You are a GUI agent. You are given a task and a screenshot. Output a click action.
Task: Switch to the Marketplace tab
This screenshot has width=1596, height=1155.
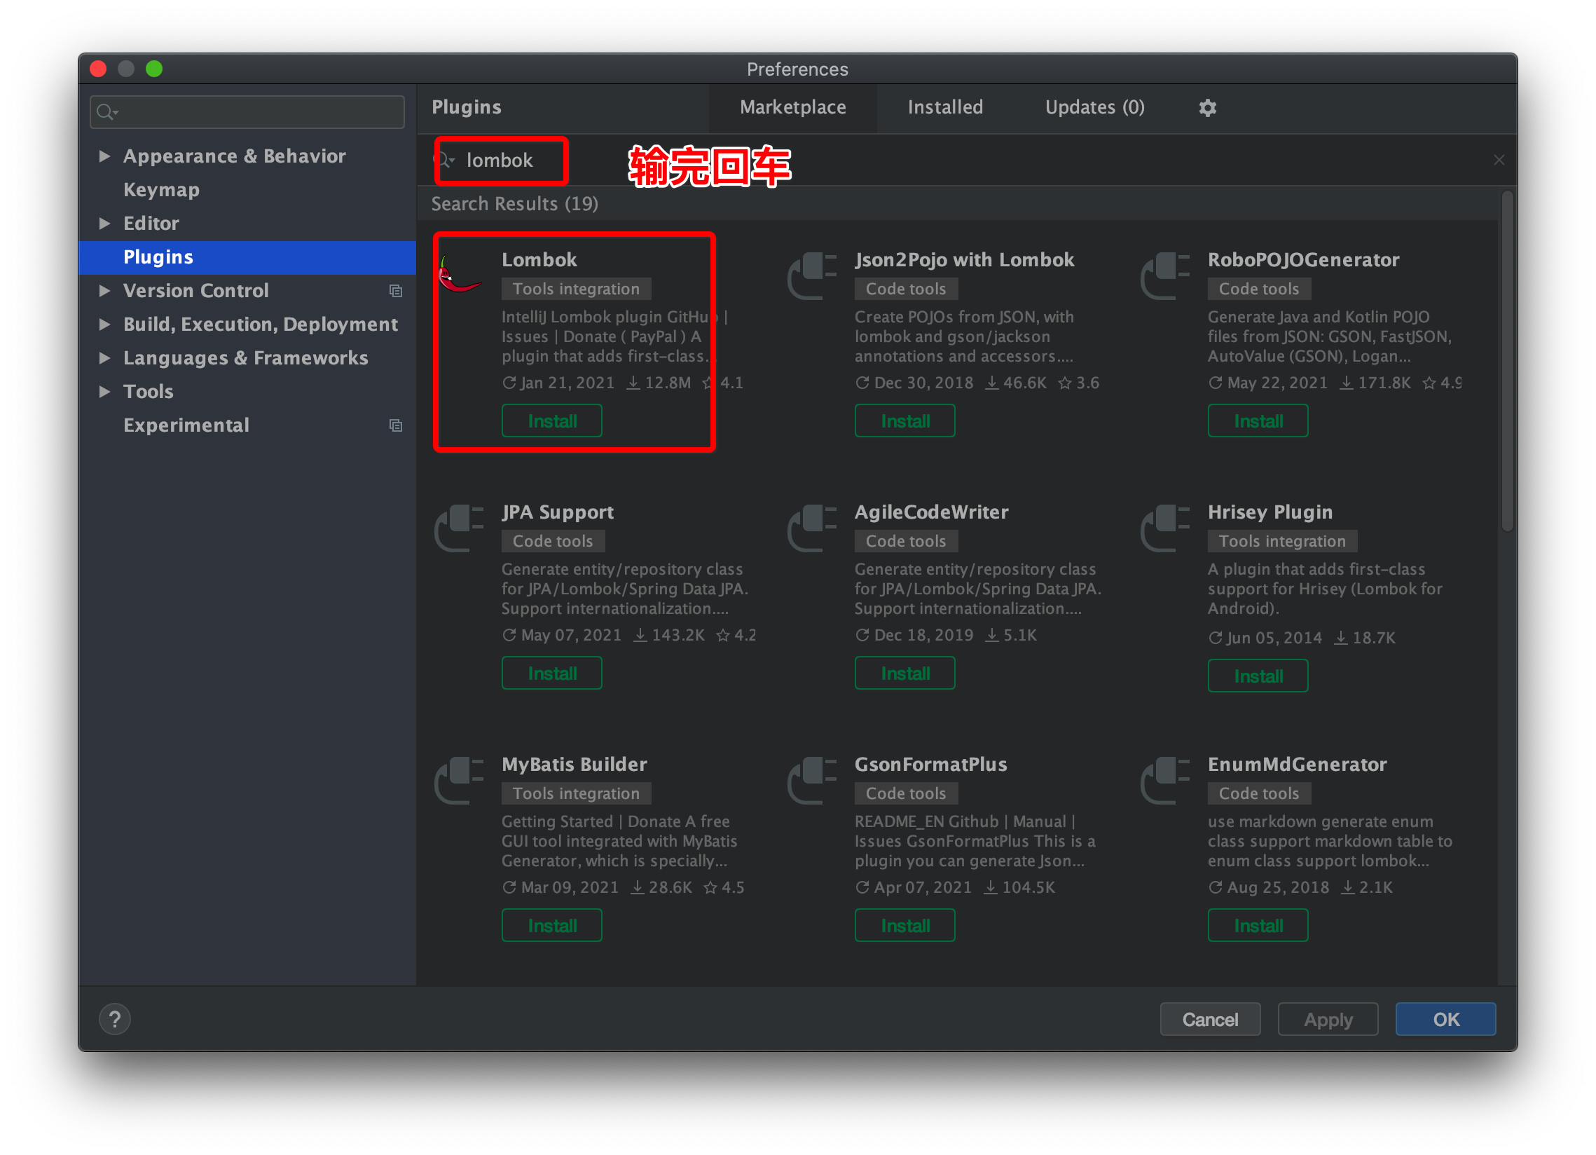click(x=792, y=108)
